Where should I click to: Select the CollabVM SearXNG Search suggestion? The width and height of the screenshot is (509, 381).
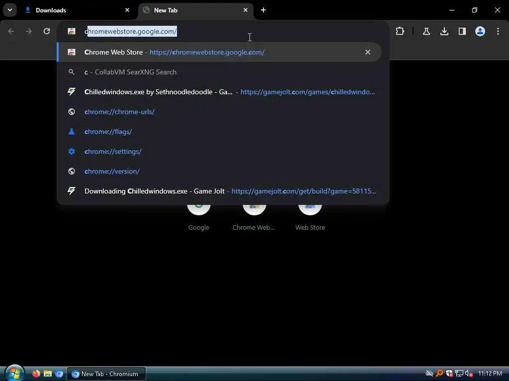(219, 72)
